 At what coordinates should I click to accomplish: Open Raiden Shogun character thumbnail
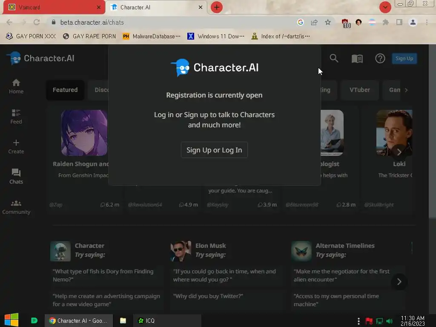coord(84,133)
